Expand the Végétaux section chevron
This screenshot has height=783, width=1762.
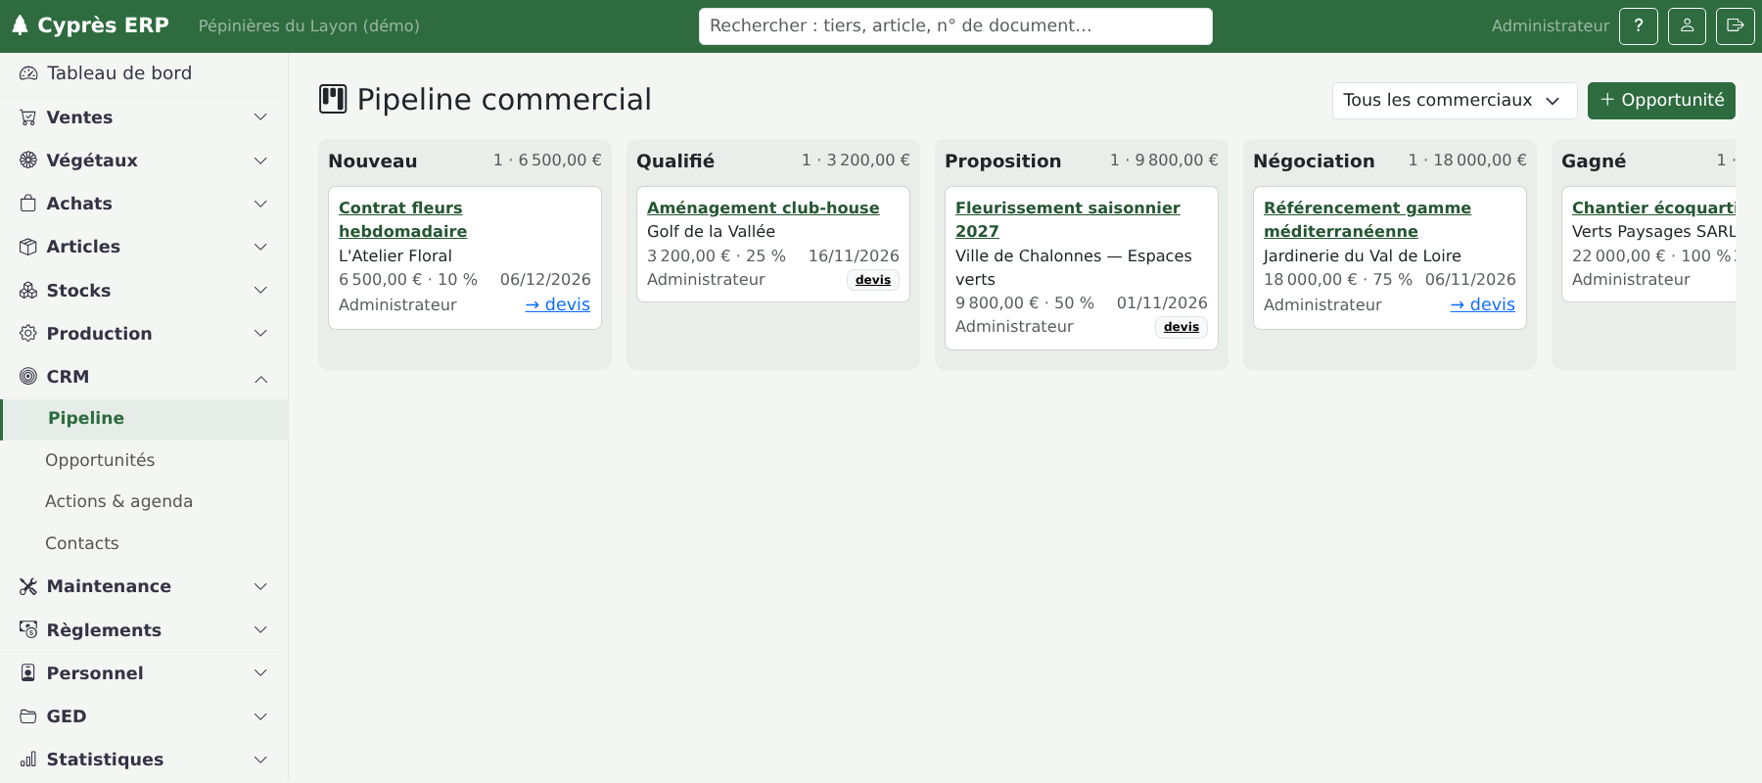tap(260, 161)
